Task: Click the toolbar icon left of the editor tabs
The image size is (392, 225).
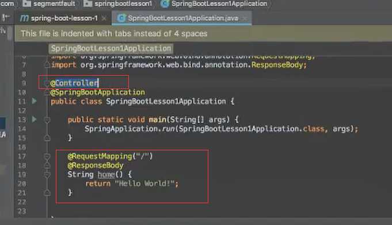Action: [6, 18]
